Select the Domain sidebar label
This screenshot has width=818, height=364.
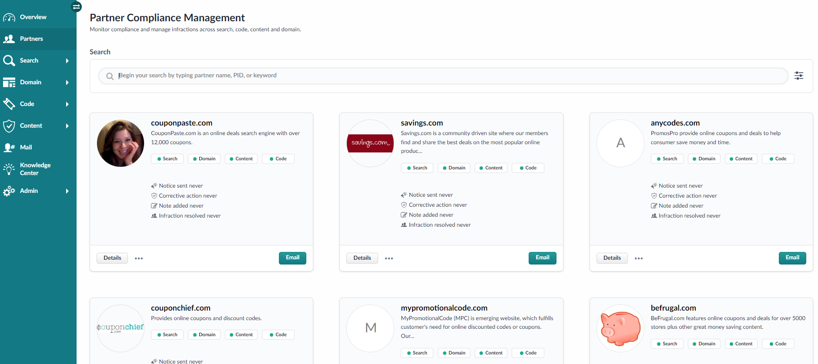click(30, 82)
